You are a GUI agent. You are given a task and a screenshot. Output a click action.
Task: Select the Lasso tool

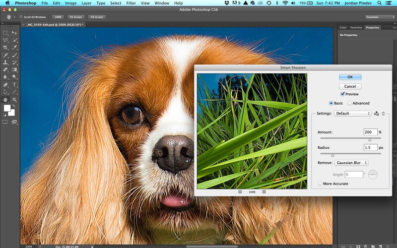click(x=5, y=40)
